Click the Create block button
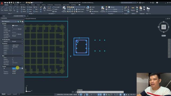Screen dimensions: 171x96 92,7
